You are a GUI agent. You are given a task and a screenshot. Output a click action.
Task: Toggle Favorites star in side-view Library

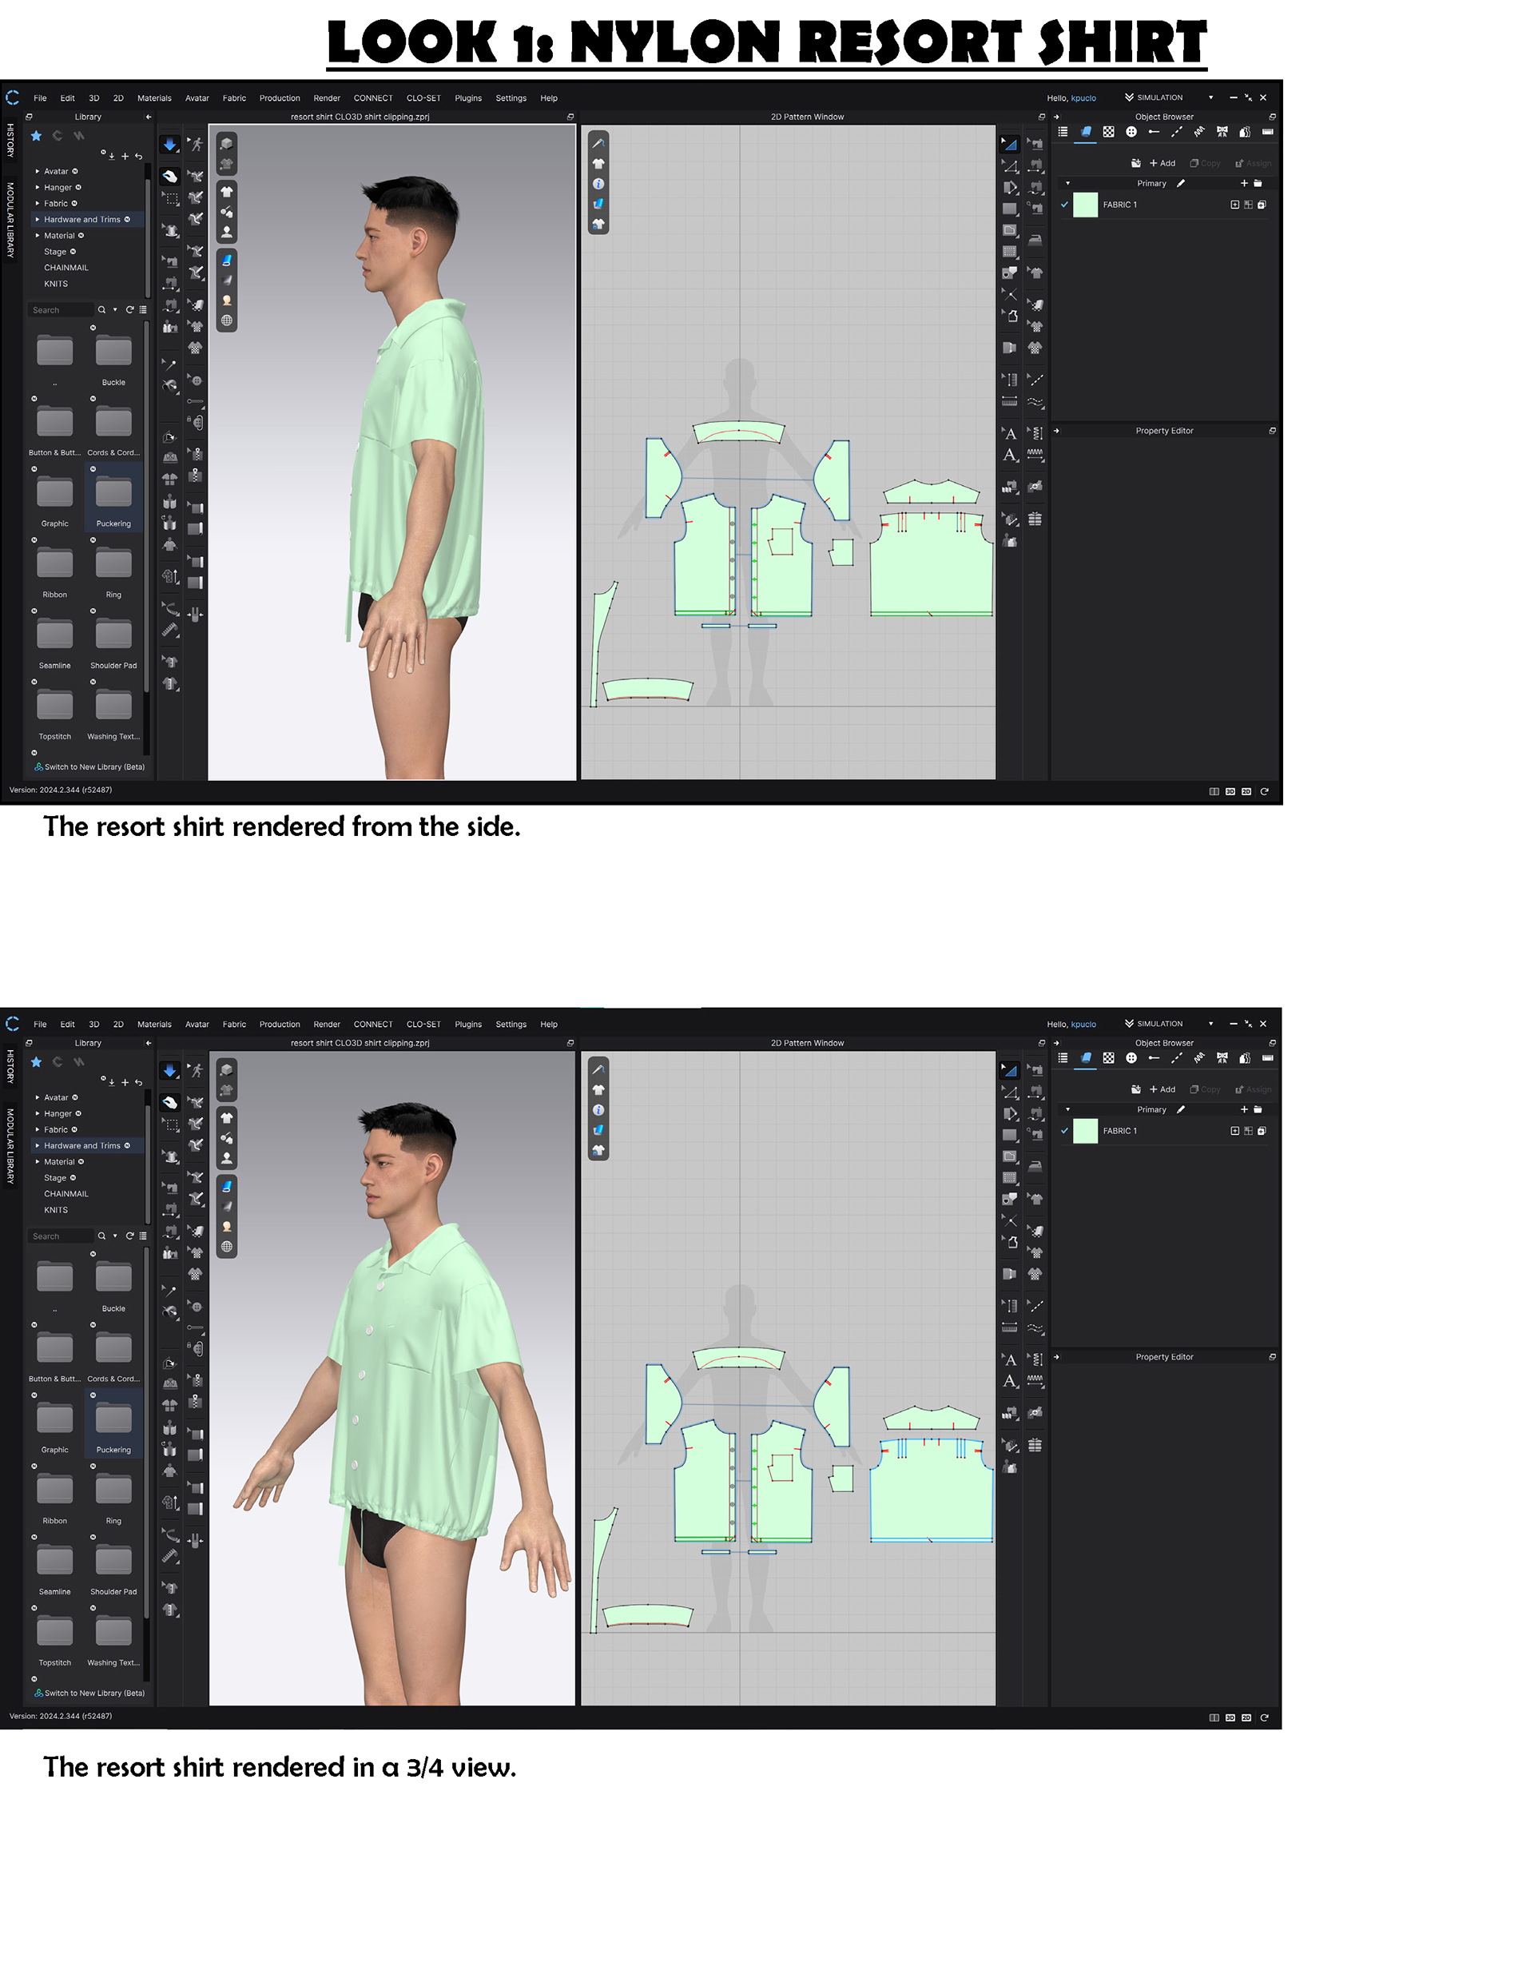pos(37,136)
